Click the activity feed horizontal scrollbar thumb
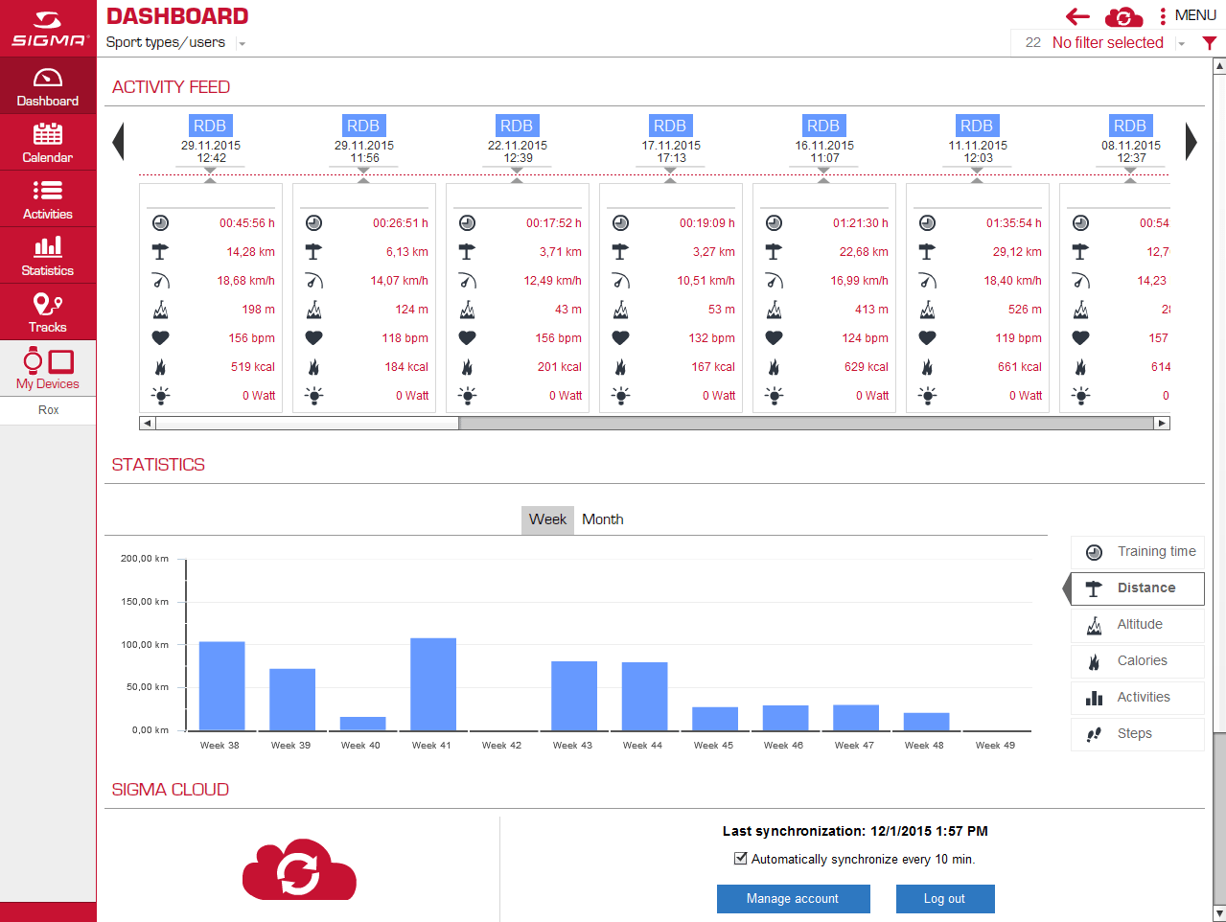This screenshot has height=922, width=1226. coord(307,423)
